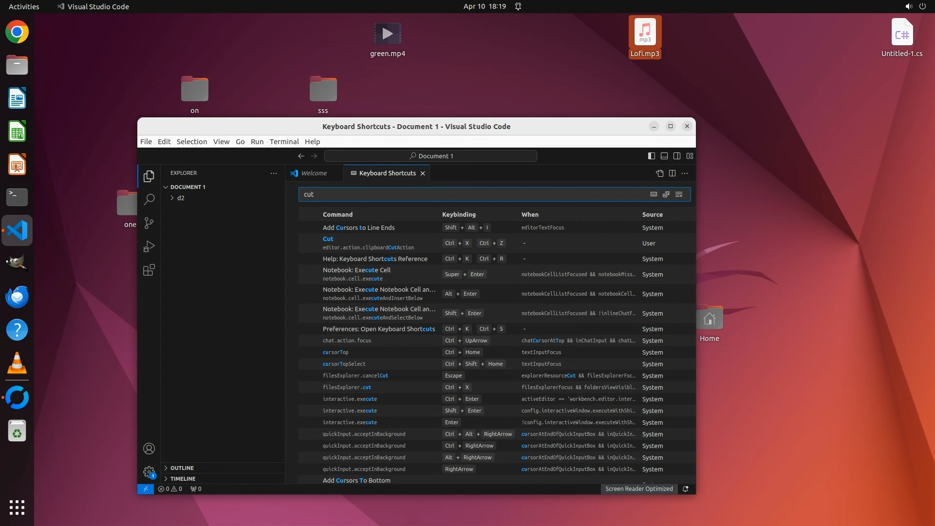The width and height of the screenshot is (935, 526).
Task: Open the Manage gear icon
Action: pyautogui.click(x=149, y=471)
